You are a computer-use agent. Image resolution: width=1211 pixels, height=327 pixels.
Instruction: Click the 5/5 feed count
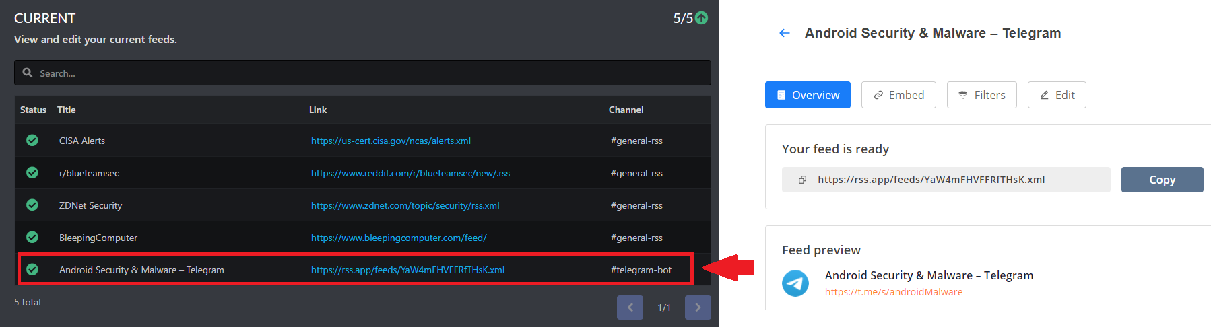[x=683, y=18]
